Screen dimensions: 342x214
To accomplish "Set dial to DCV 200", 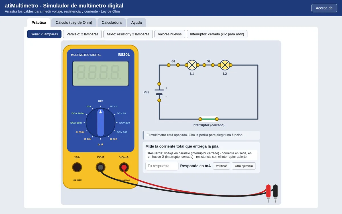I will tap(125, 123).
